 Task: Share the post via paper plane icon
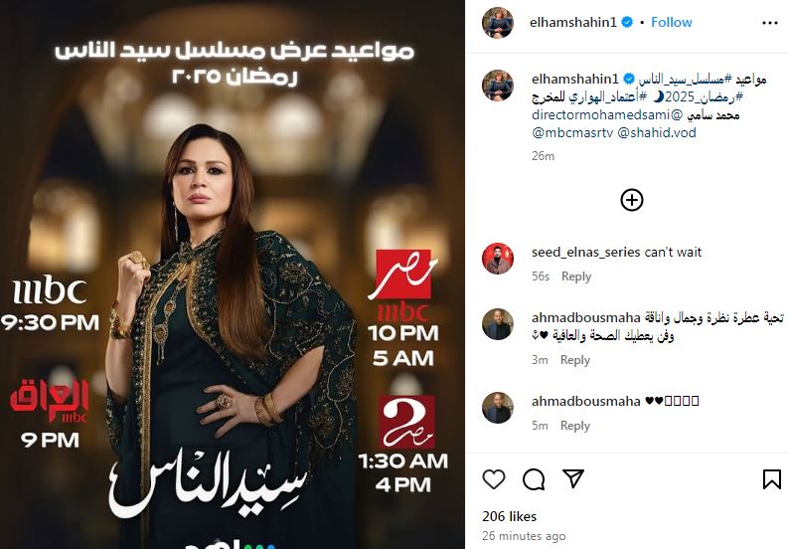(x=573, y=478)
